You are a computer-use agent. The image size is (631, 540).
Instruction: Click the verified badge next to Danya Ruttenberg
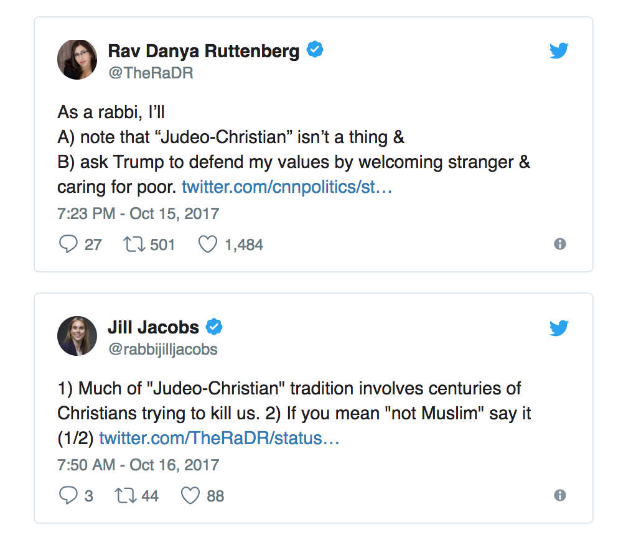pyautogui.click(x=315, y=50)
